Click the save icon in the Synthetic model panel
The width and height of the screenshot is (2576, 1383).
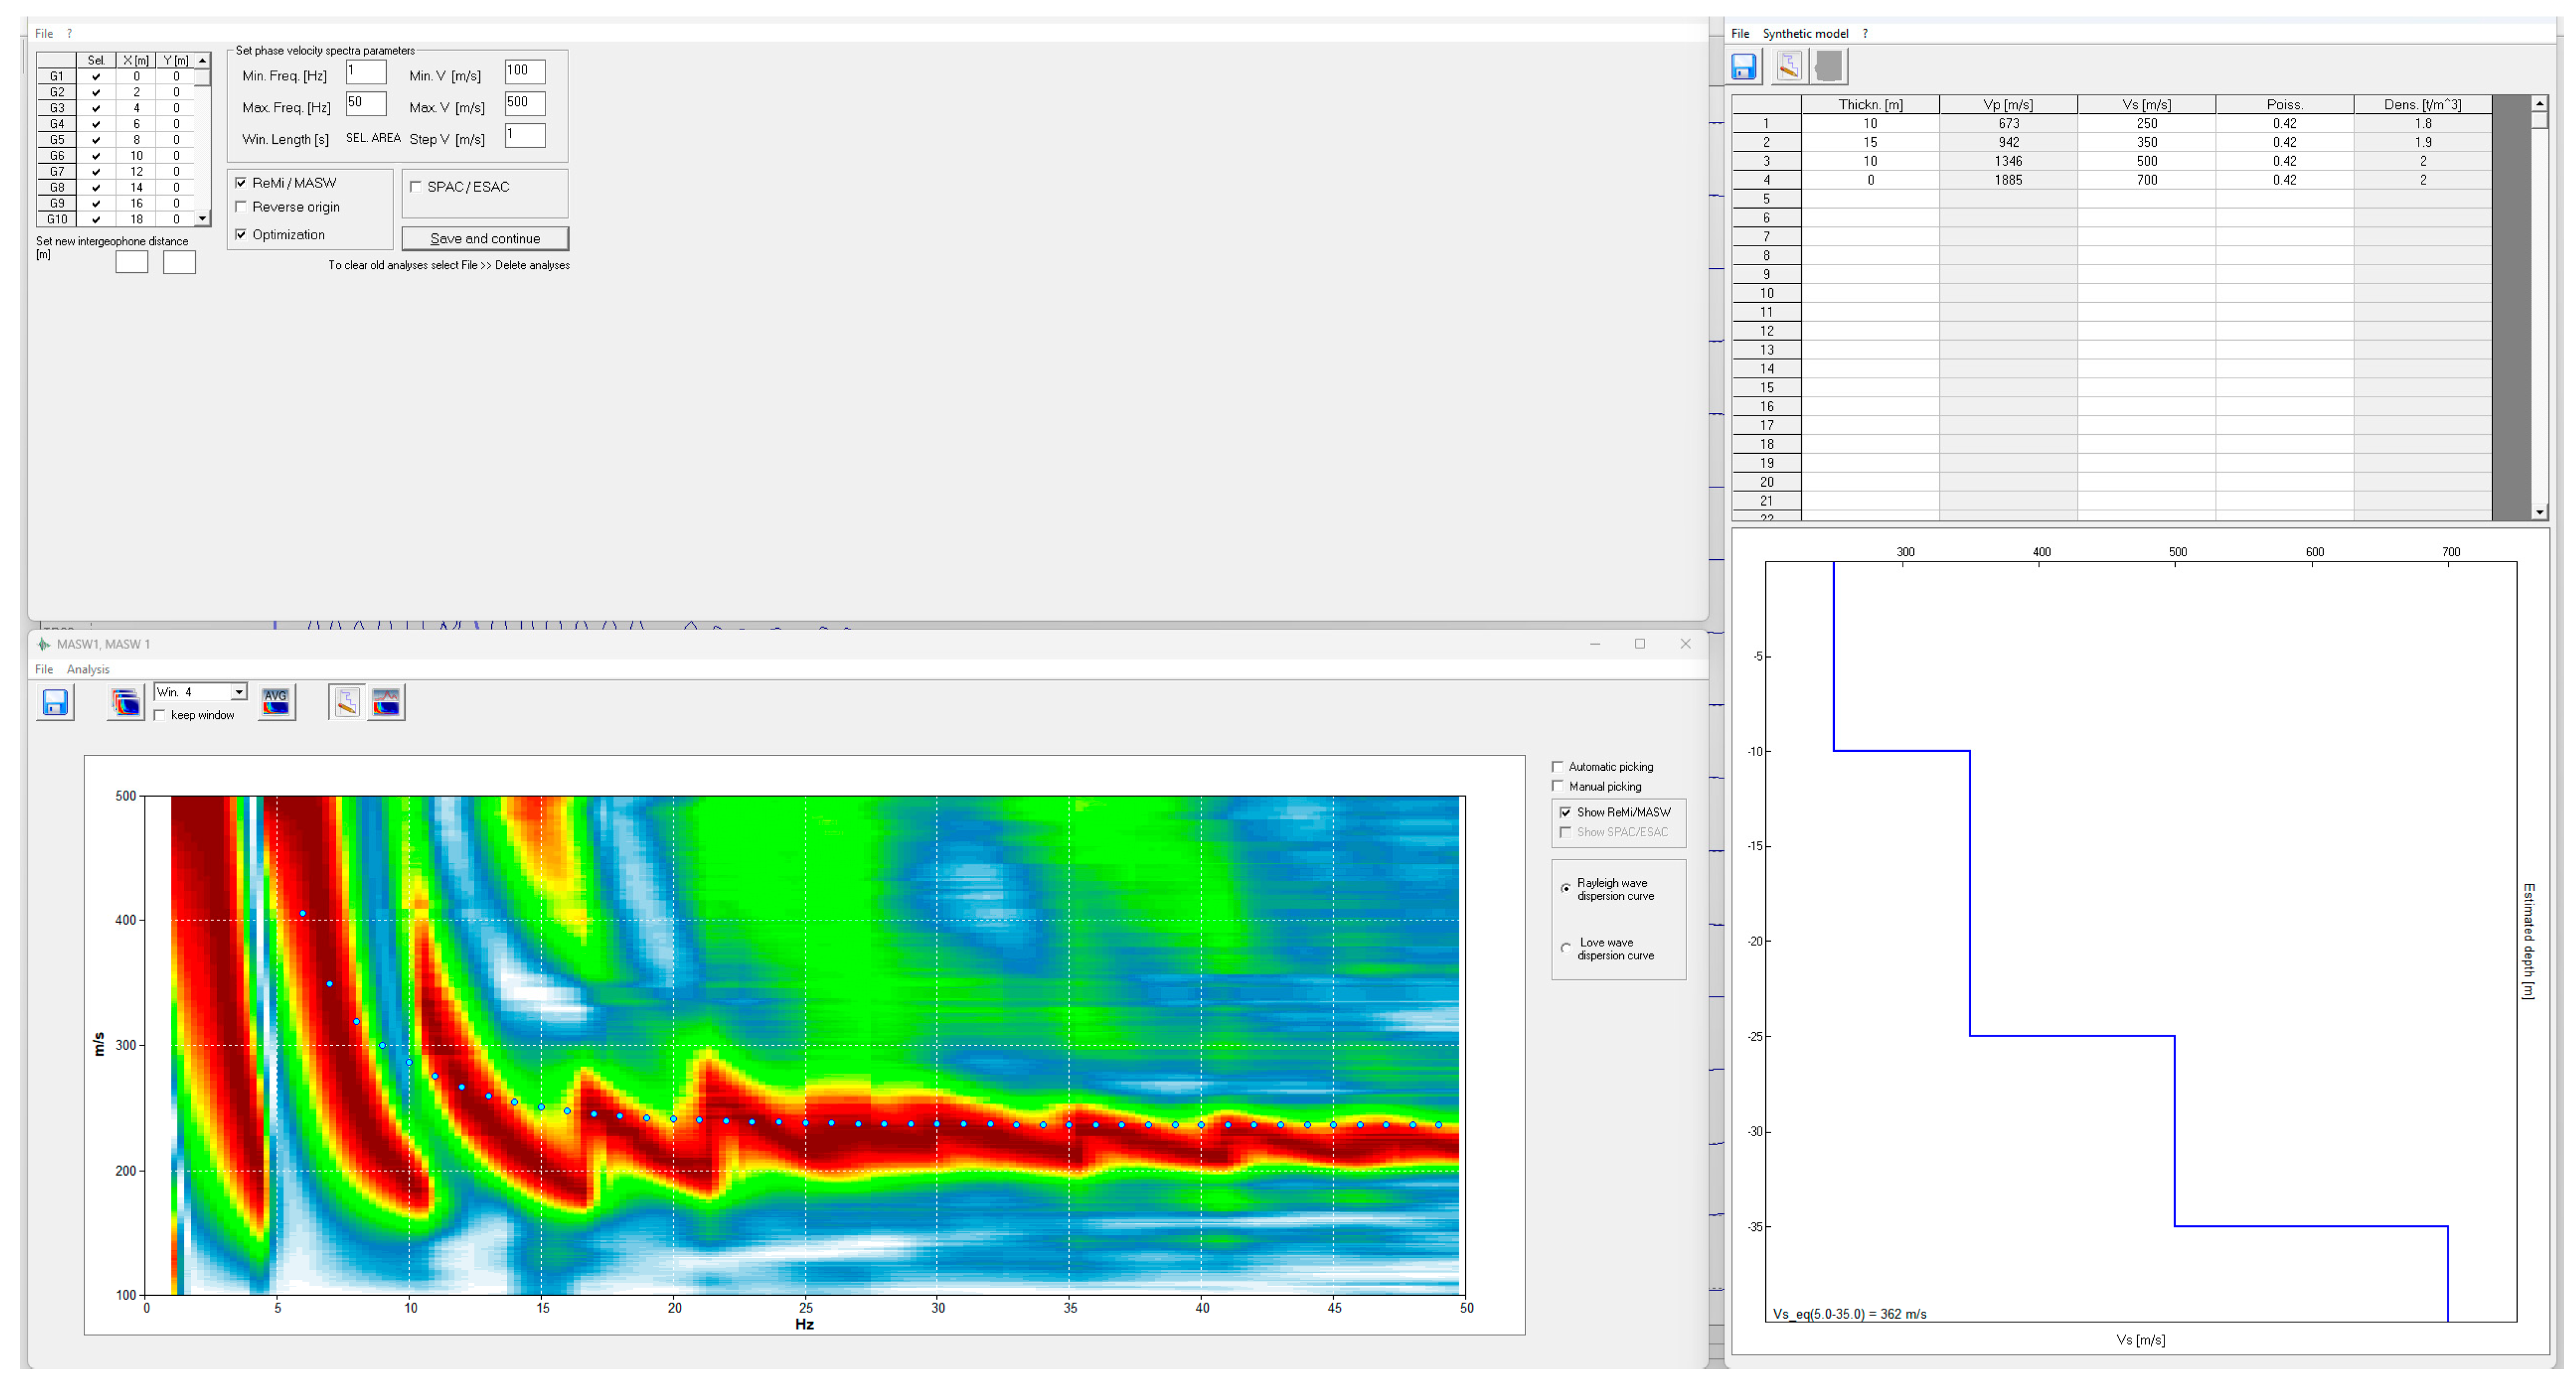pyautogui.click(x=1743, y=67)
